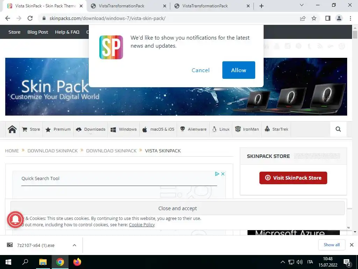Click second DOWNLOAD SKINPACK breadcrumb
This screenshot has height=269, width=358.
click(x=111, y=151)
